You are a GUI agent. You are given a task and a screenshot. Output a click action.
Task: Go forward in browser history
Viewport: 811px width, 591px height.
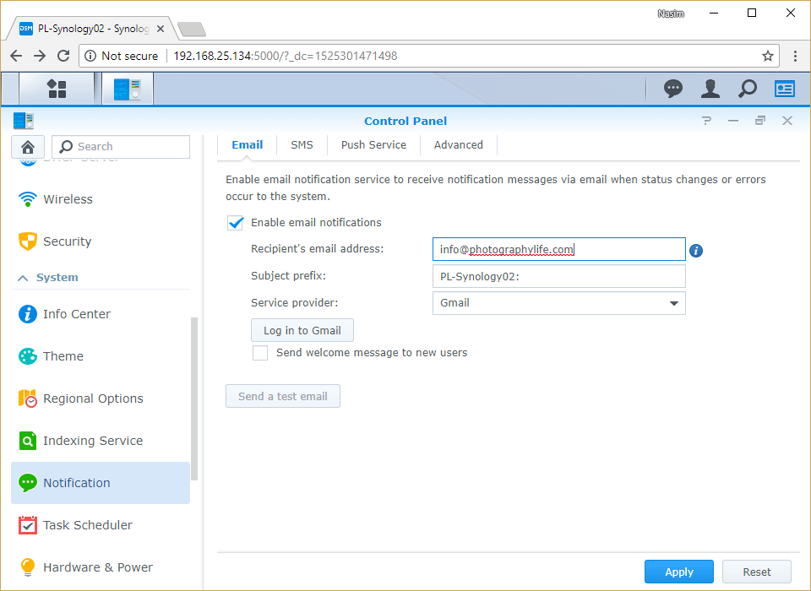[x=40, y=56]
